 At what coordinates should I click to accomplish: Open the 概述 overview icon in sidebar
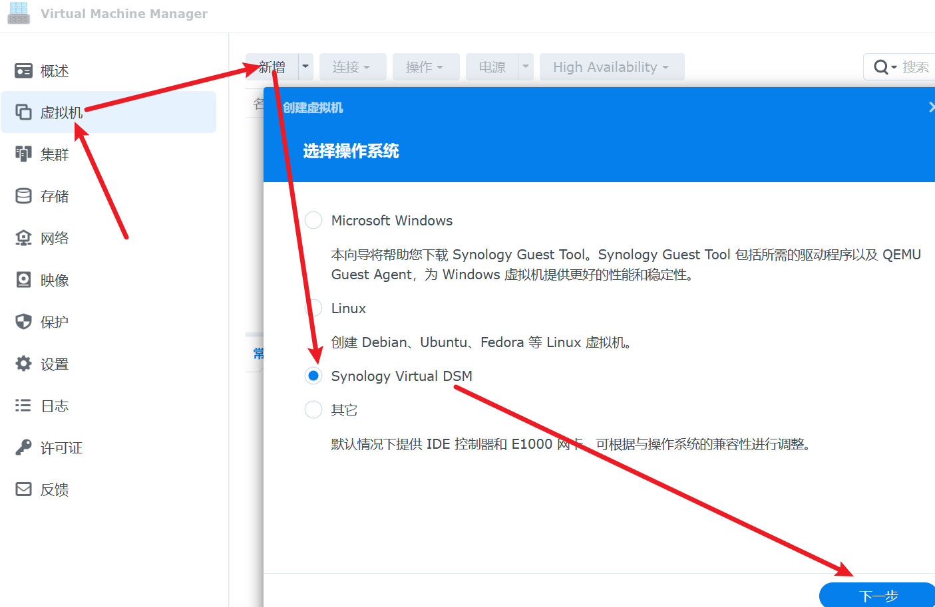coord(23,70)
